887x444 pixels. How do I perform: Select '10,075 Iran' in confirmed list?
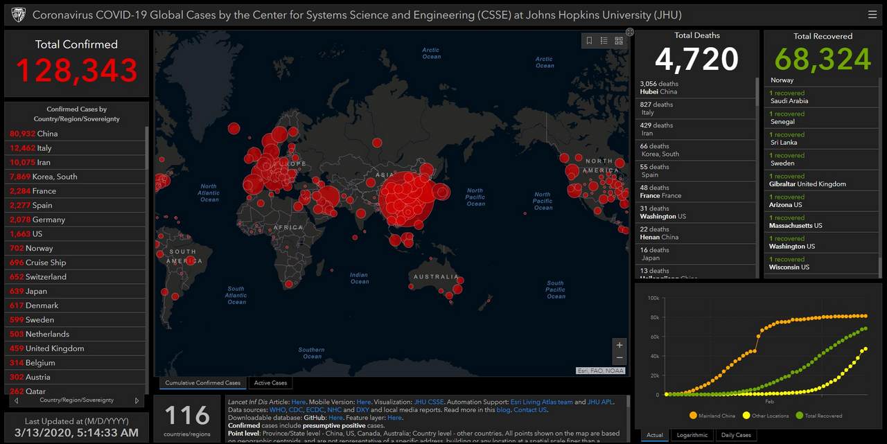(76, 162)
